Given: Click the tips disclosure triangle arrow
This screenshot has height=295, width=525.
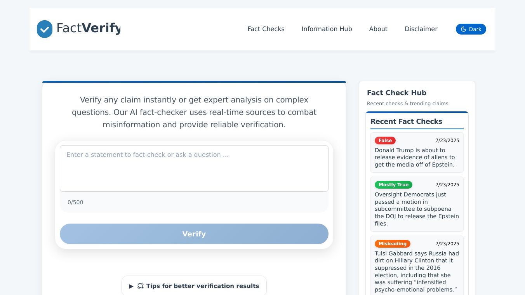Looking at the screenshot, I should click(131, 286).
